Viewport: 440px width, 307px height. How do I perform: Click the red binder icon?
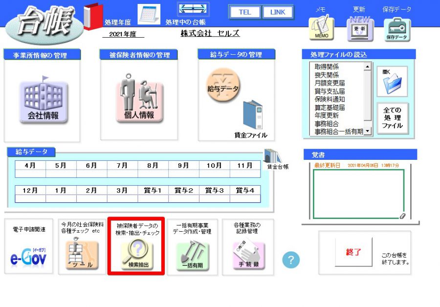(x=93, y=17)
